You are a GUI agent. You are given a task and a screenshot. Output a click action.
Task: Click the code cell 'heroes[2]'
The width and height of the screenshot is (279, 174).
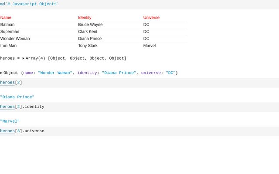pyautogui.click(x=139, y=83)
